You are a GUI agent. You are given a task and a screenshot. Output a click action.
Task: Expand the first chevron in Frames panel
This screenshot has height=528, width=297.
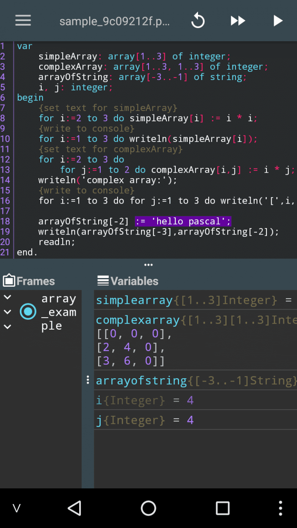8,297
